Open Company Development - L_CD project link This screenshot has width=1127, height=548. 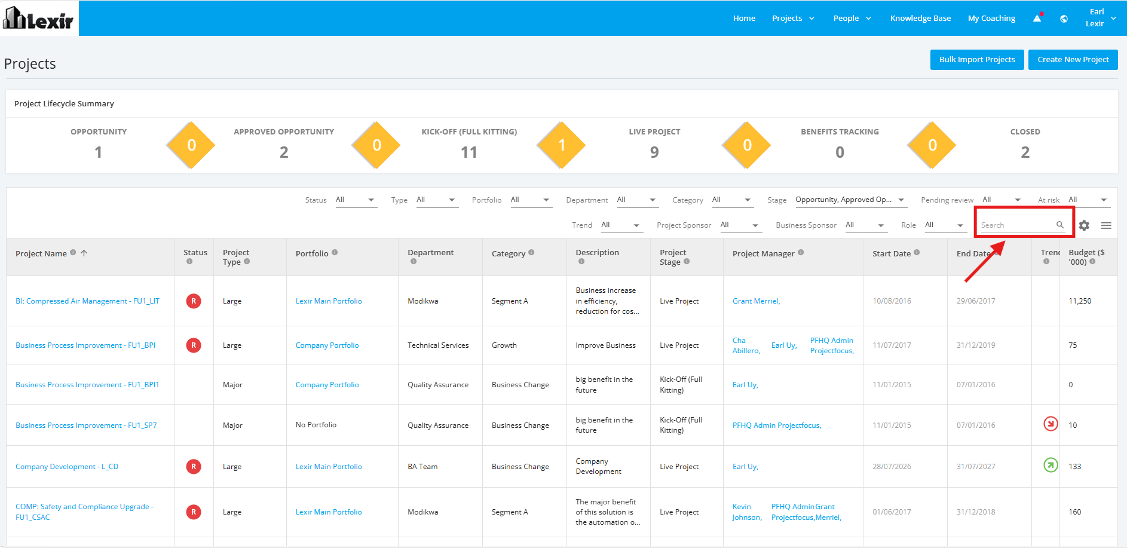pyautogui.click(x=67, y=467)
